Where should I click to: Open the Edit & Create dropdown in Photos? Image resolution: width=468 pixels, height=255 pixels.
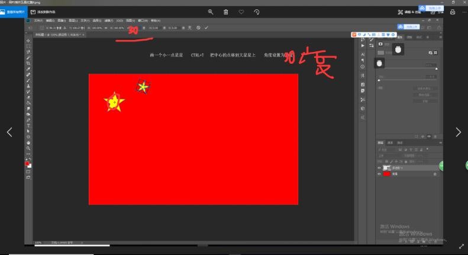click(x=409, y=12)
